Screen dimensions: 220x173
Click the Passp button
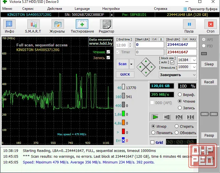[209, 136]
